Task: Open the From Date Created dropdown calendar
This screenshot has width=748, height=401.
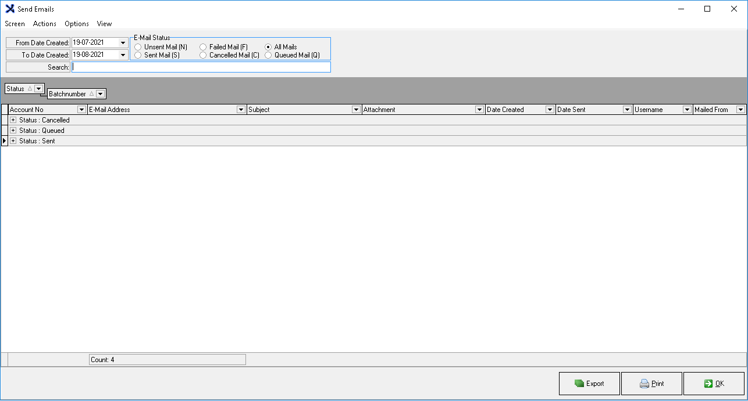Action: 123,43
